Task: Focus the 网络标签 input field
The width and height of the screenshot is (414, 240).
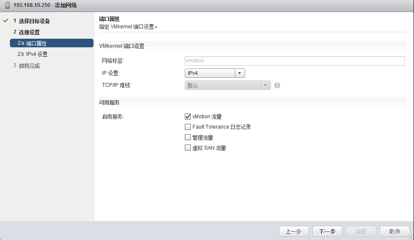Action: (295, 61)
